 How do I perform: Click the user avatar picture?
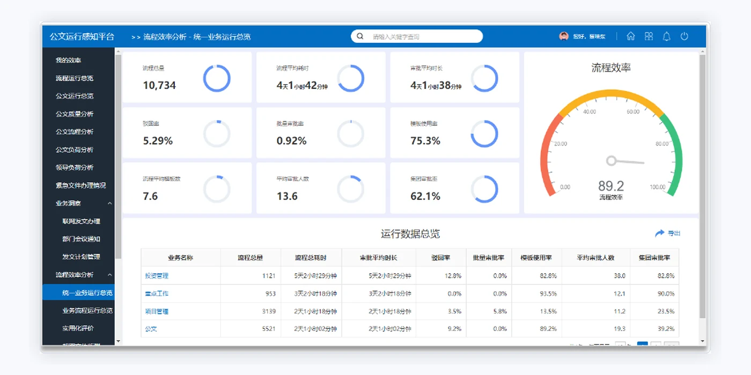pos(564,36)
